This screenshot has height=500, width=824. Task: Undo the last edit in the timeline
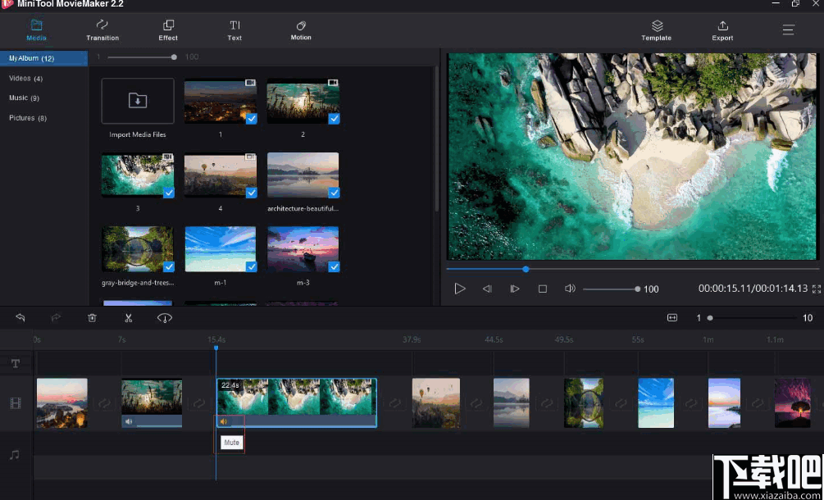click(x=20, y=317)
